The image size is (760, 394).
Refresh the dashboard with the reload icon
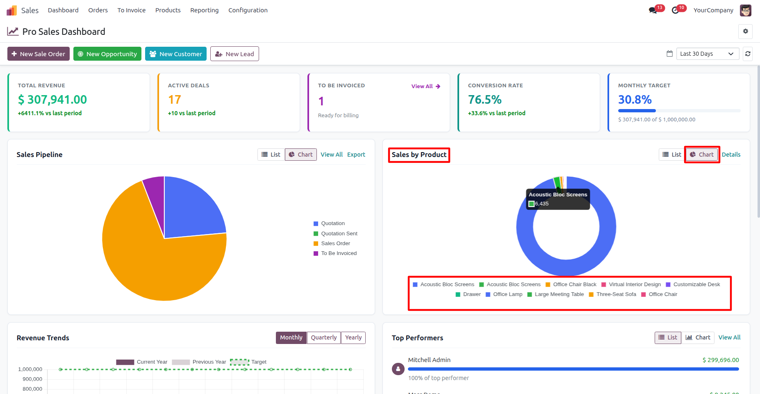[748, 54]
